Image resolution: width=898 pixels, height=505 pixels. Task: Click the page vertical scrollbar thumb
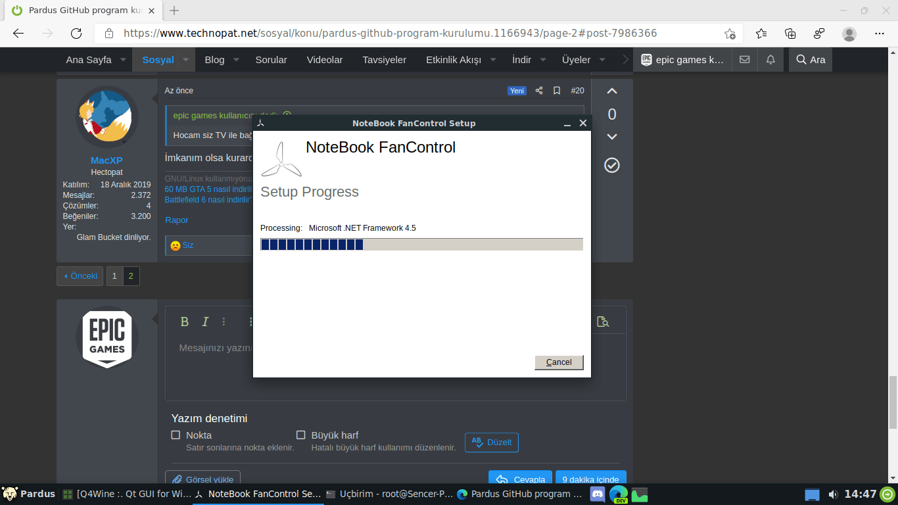pos(893,401)
